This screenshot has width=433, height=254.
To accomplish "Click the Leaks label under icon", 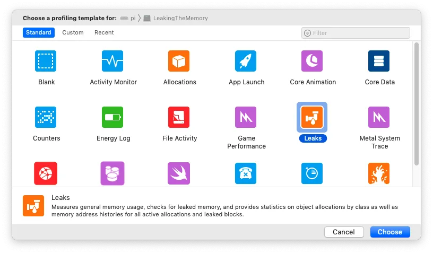I will [x=313, y=138].
